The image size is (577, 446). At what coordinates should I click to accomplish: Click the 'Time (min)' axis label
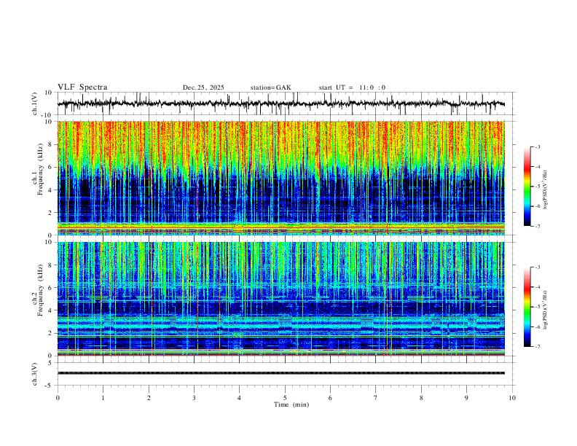coord(291,404)
